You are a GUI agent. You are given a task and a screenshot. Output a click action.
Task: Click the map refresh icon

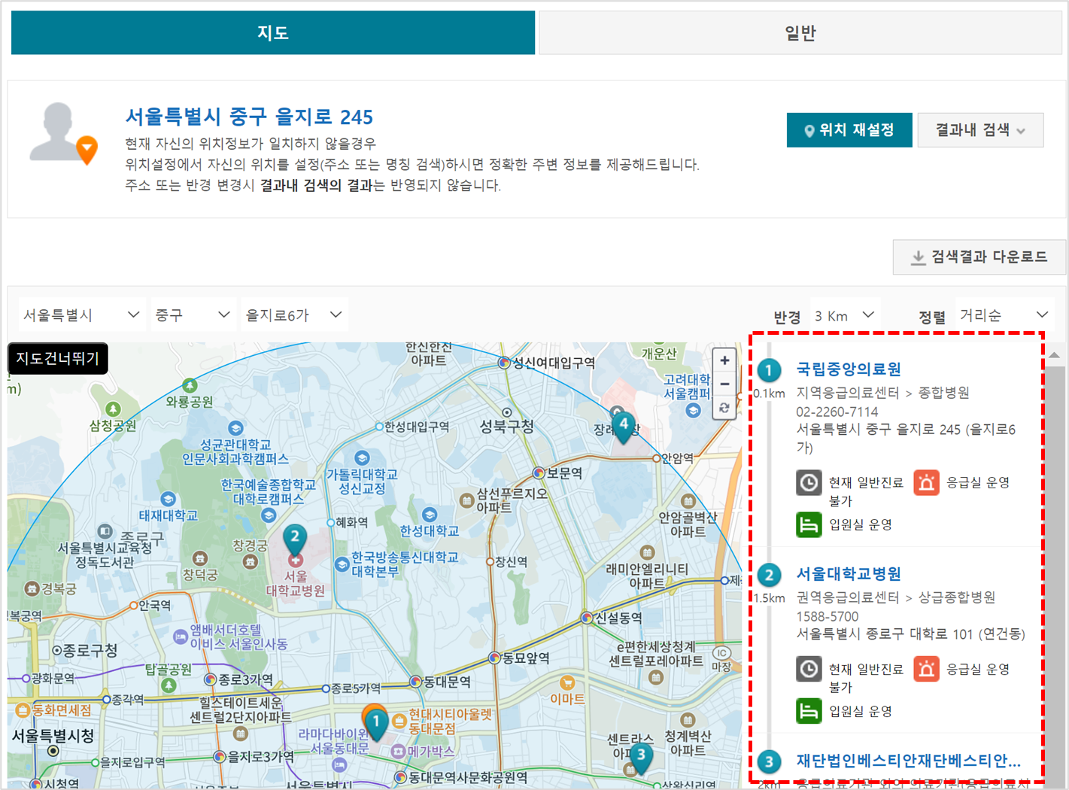coord(724,408)
